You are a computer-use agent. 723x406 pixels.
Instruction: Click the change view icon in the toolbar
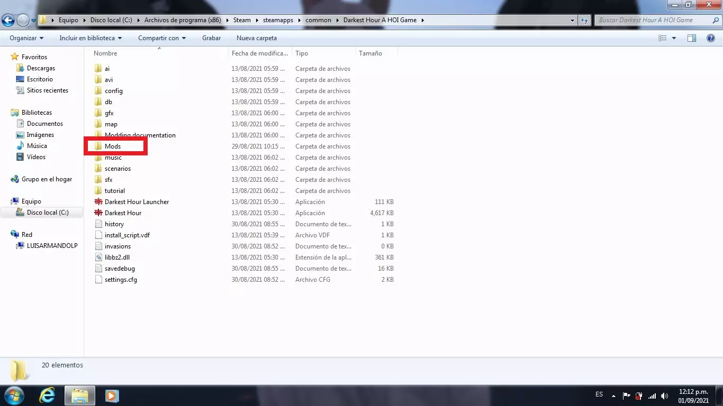[662, 38]
